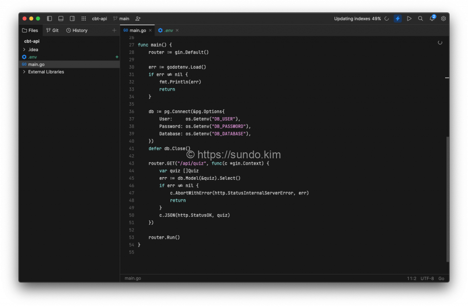Close the main.go editor tab

[150, 31]
